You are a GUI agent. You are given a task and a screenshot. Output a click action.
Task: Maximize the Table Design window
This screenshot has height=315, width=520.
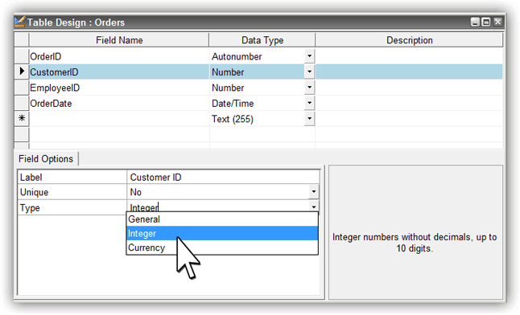point(486,22)
